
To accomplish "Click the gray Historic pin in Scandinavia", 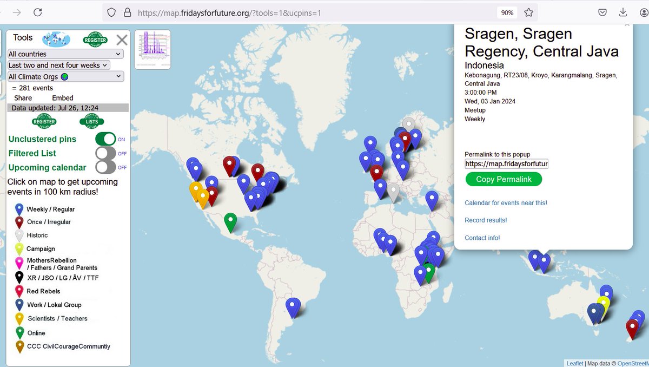I will click(409, 123).
